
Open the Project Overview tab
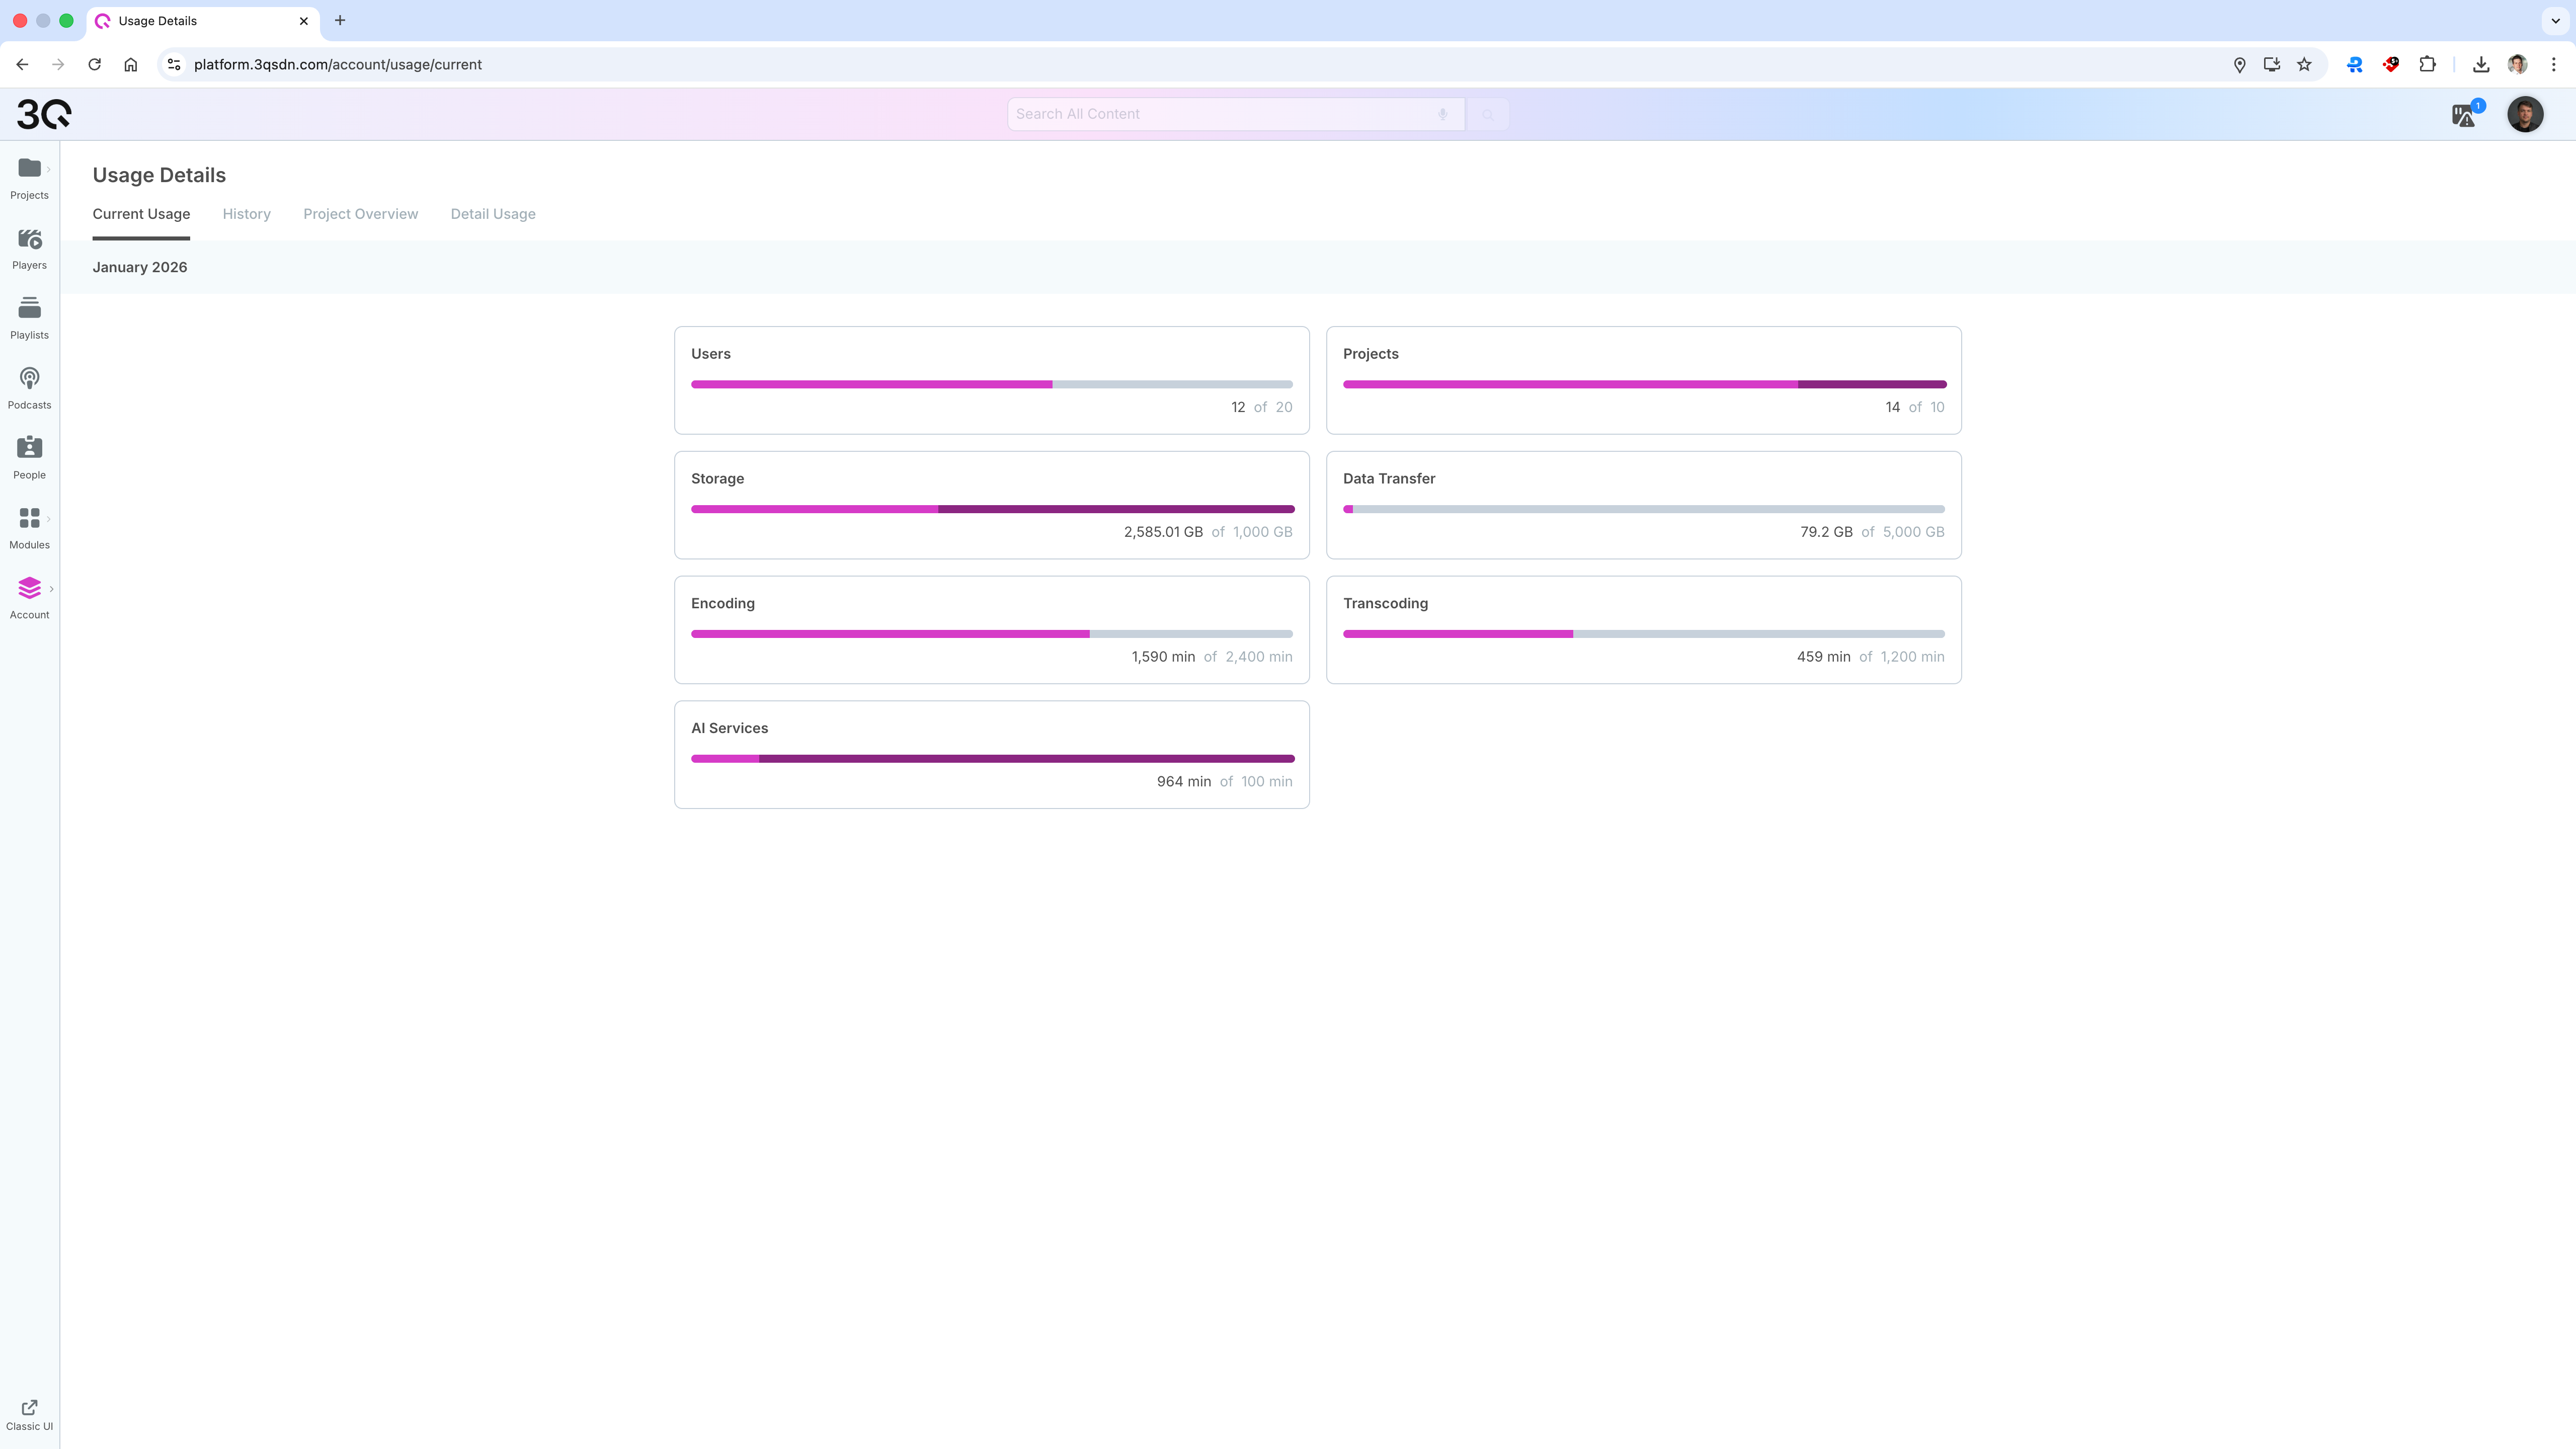click(x=360, y=214)
